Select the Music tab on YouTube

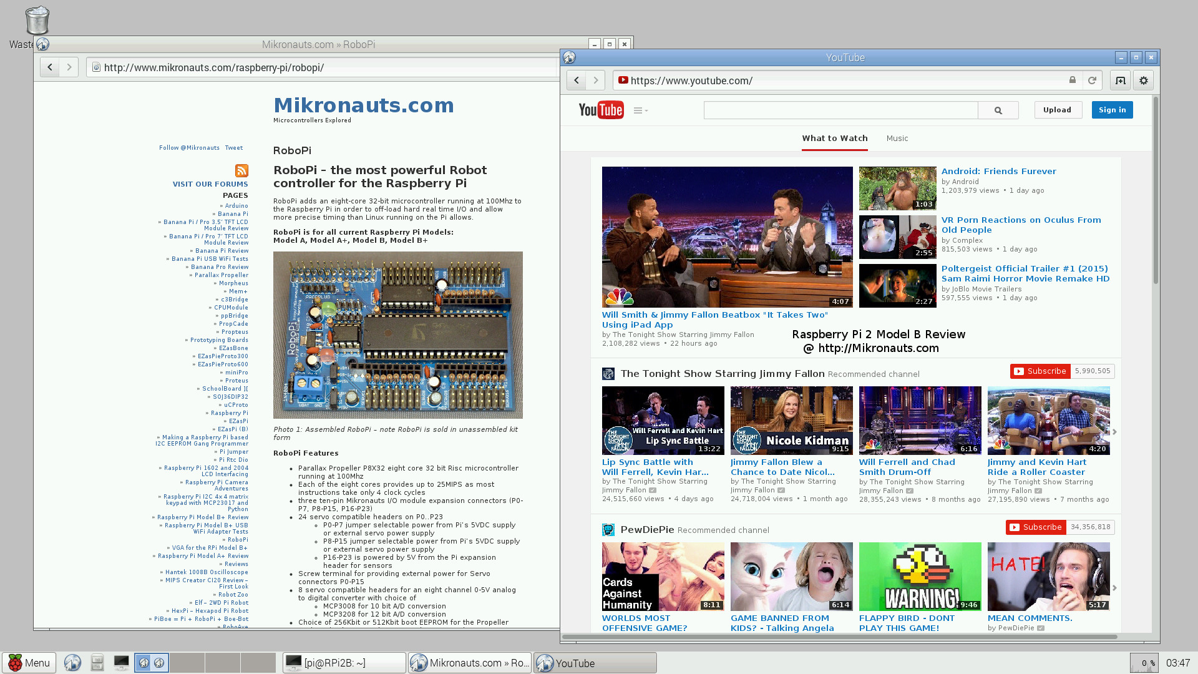897,139
